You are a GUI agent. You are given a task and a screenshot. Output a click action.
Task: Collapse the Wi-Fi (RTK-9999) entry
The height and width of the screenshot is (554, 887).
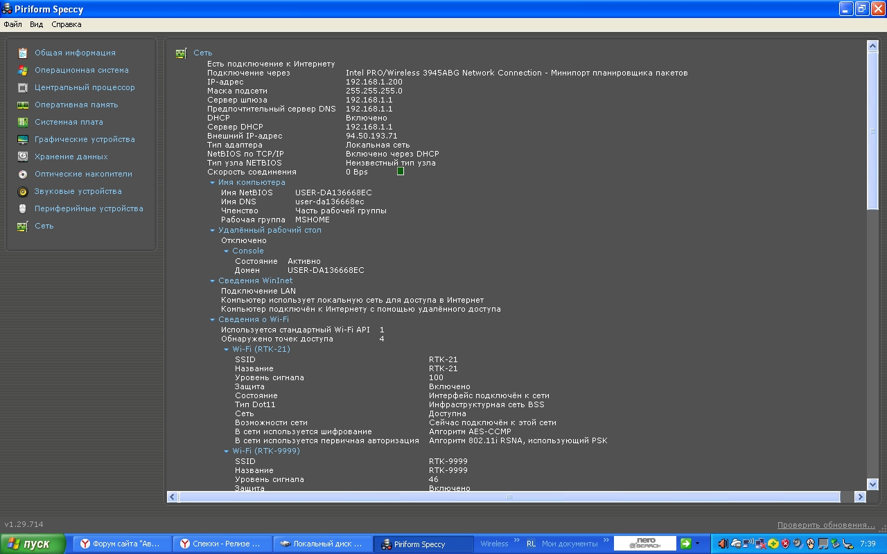(x=226, y=452)
